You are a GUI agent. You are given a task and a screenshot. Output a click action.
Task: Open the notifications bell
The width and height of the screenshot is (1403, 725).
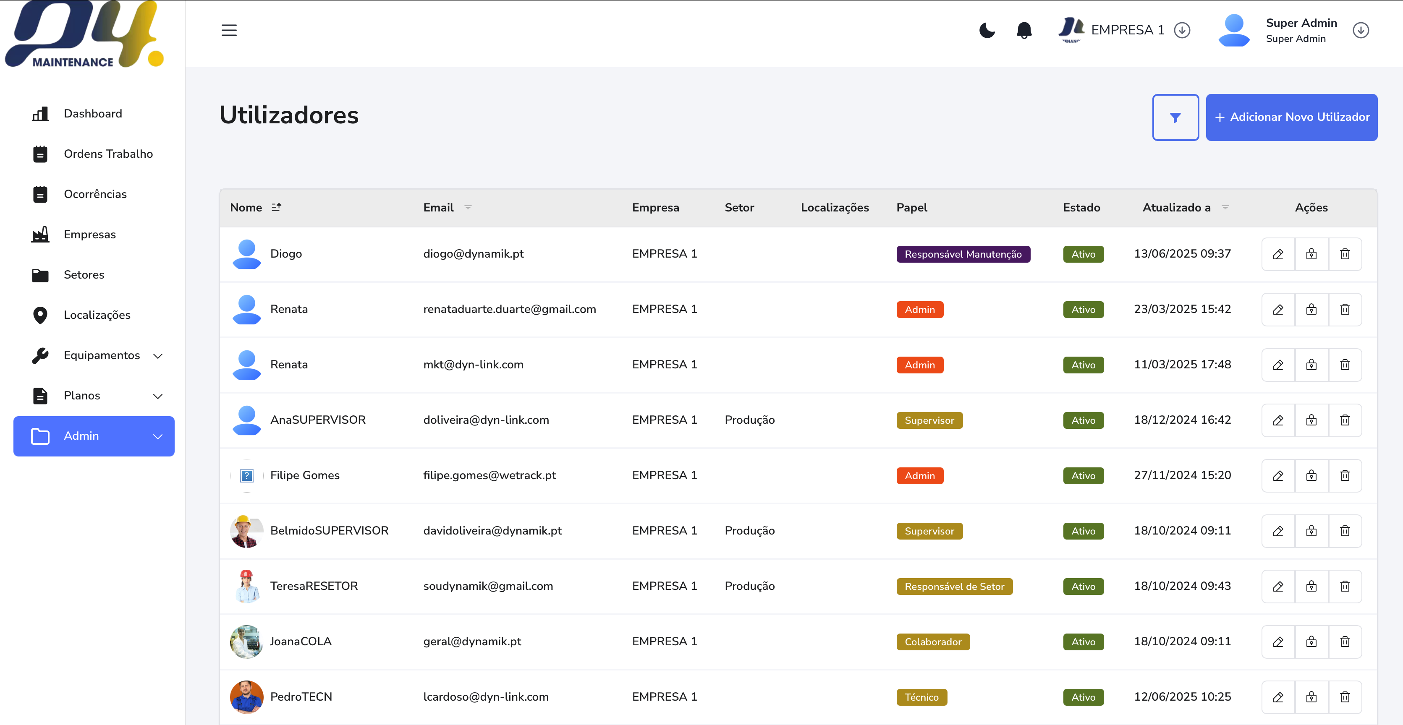[1024, 30]
